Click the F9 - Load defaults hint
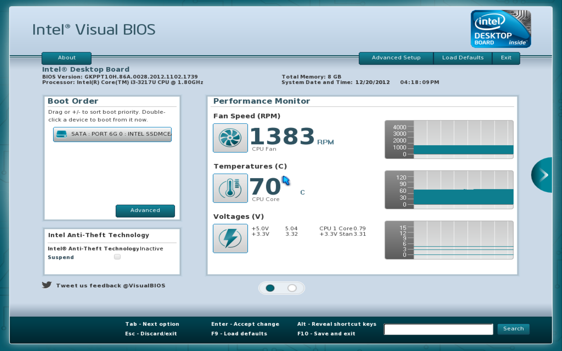The image size is (562, 351). point(239,333)
